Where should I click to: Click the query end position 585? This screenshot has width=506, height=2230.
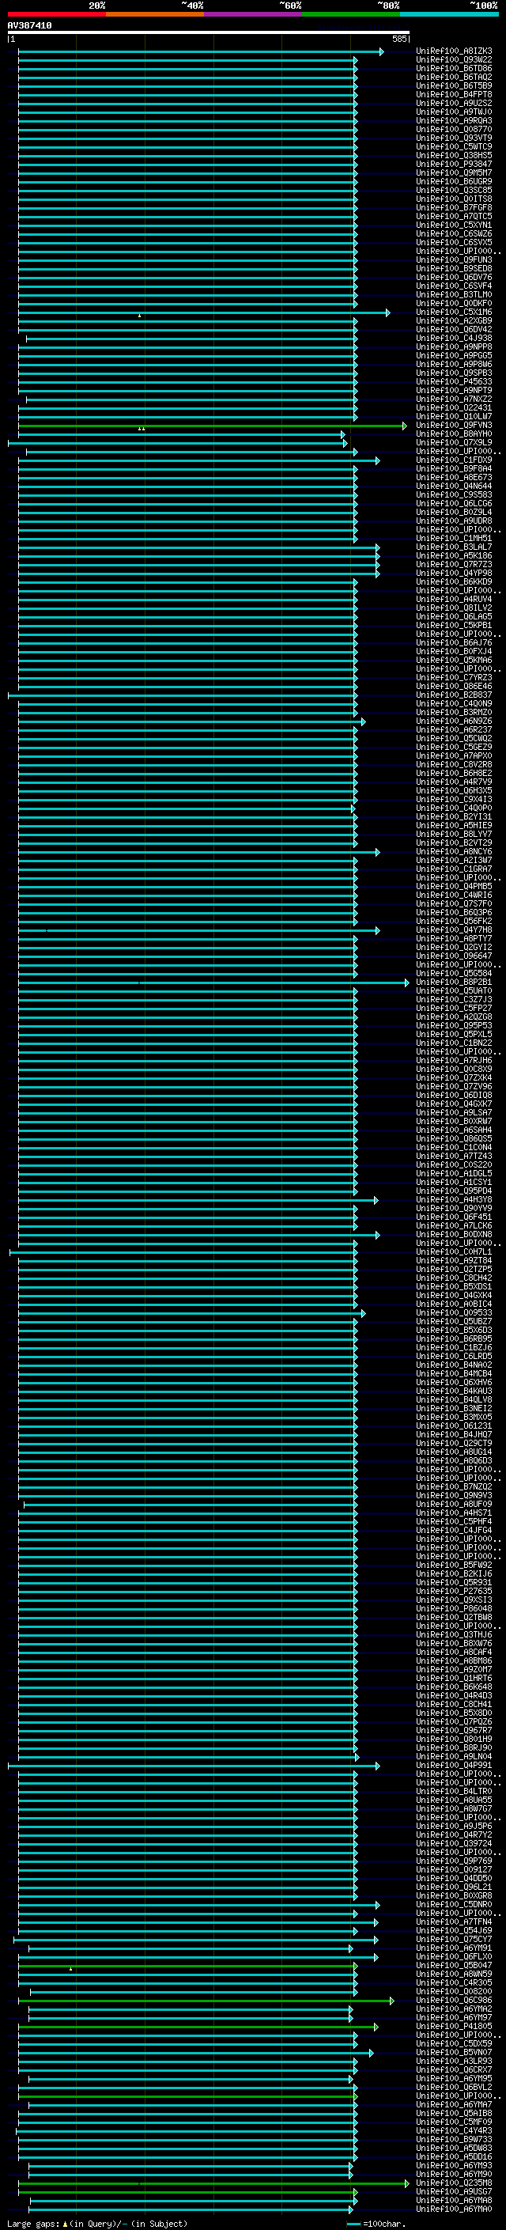(398, 39)
